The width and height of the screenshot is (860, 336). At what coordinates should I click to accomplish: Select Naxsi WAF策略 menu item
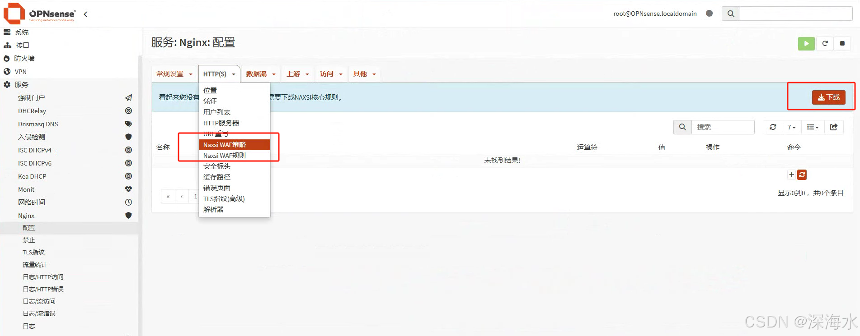pos(235,145)
